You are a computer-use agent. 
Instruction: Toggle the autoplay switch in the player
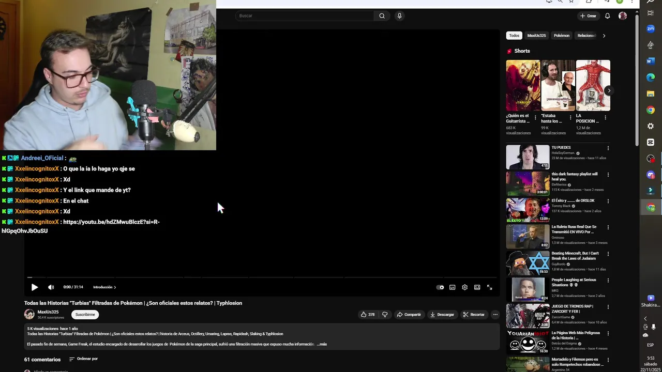pyautogui.click(x=440, y=287)
